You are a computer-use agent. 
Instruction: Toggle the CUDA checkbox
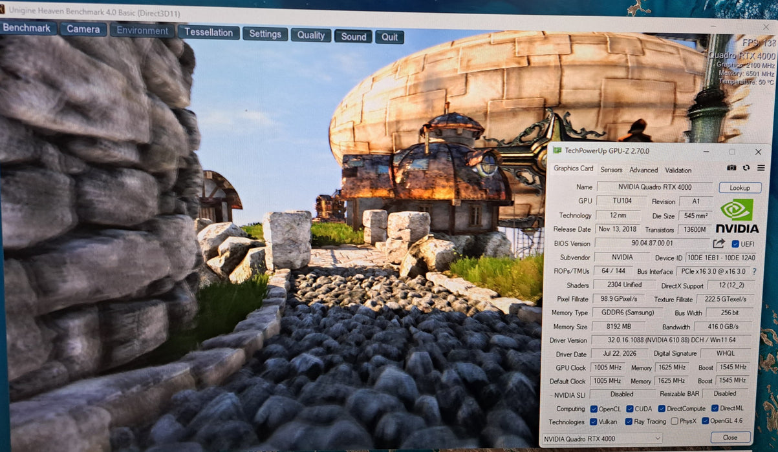[629, 409]
